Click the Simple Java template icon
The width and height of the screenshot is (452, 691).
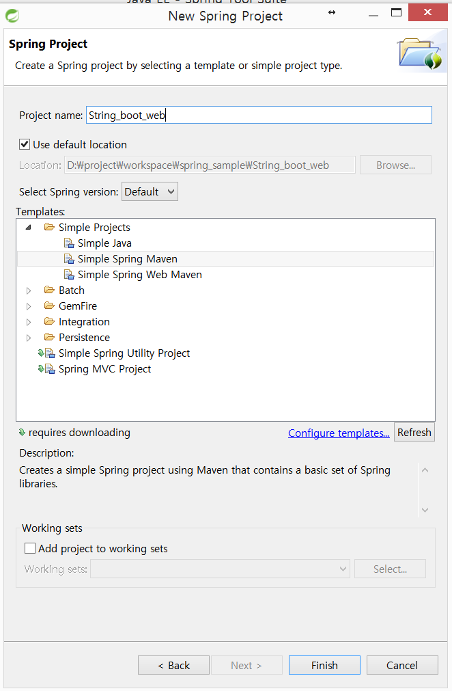69,243
